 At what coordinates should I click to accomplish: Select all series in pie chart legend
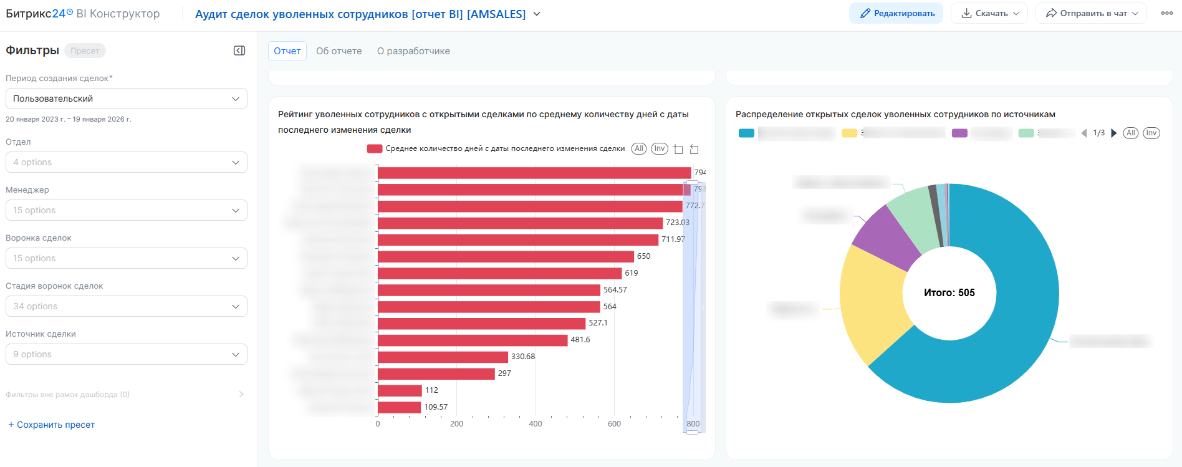point(1131,133)
